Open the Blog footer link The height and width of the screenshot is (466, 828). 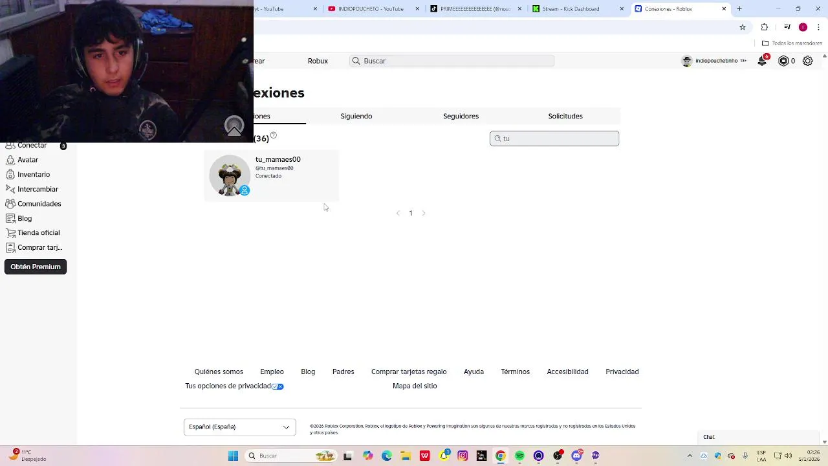point(308,372)
